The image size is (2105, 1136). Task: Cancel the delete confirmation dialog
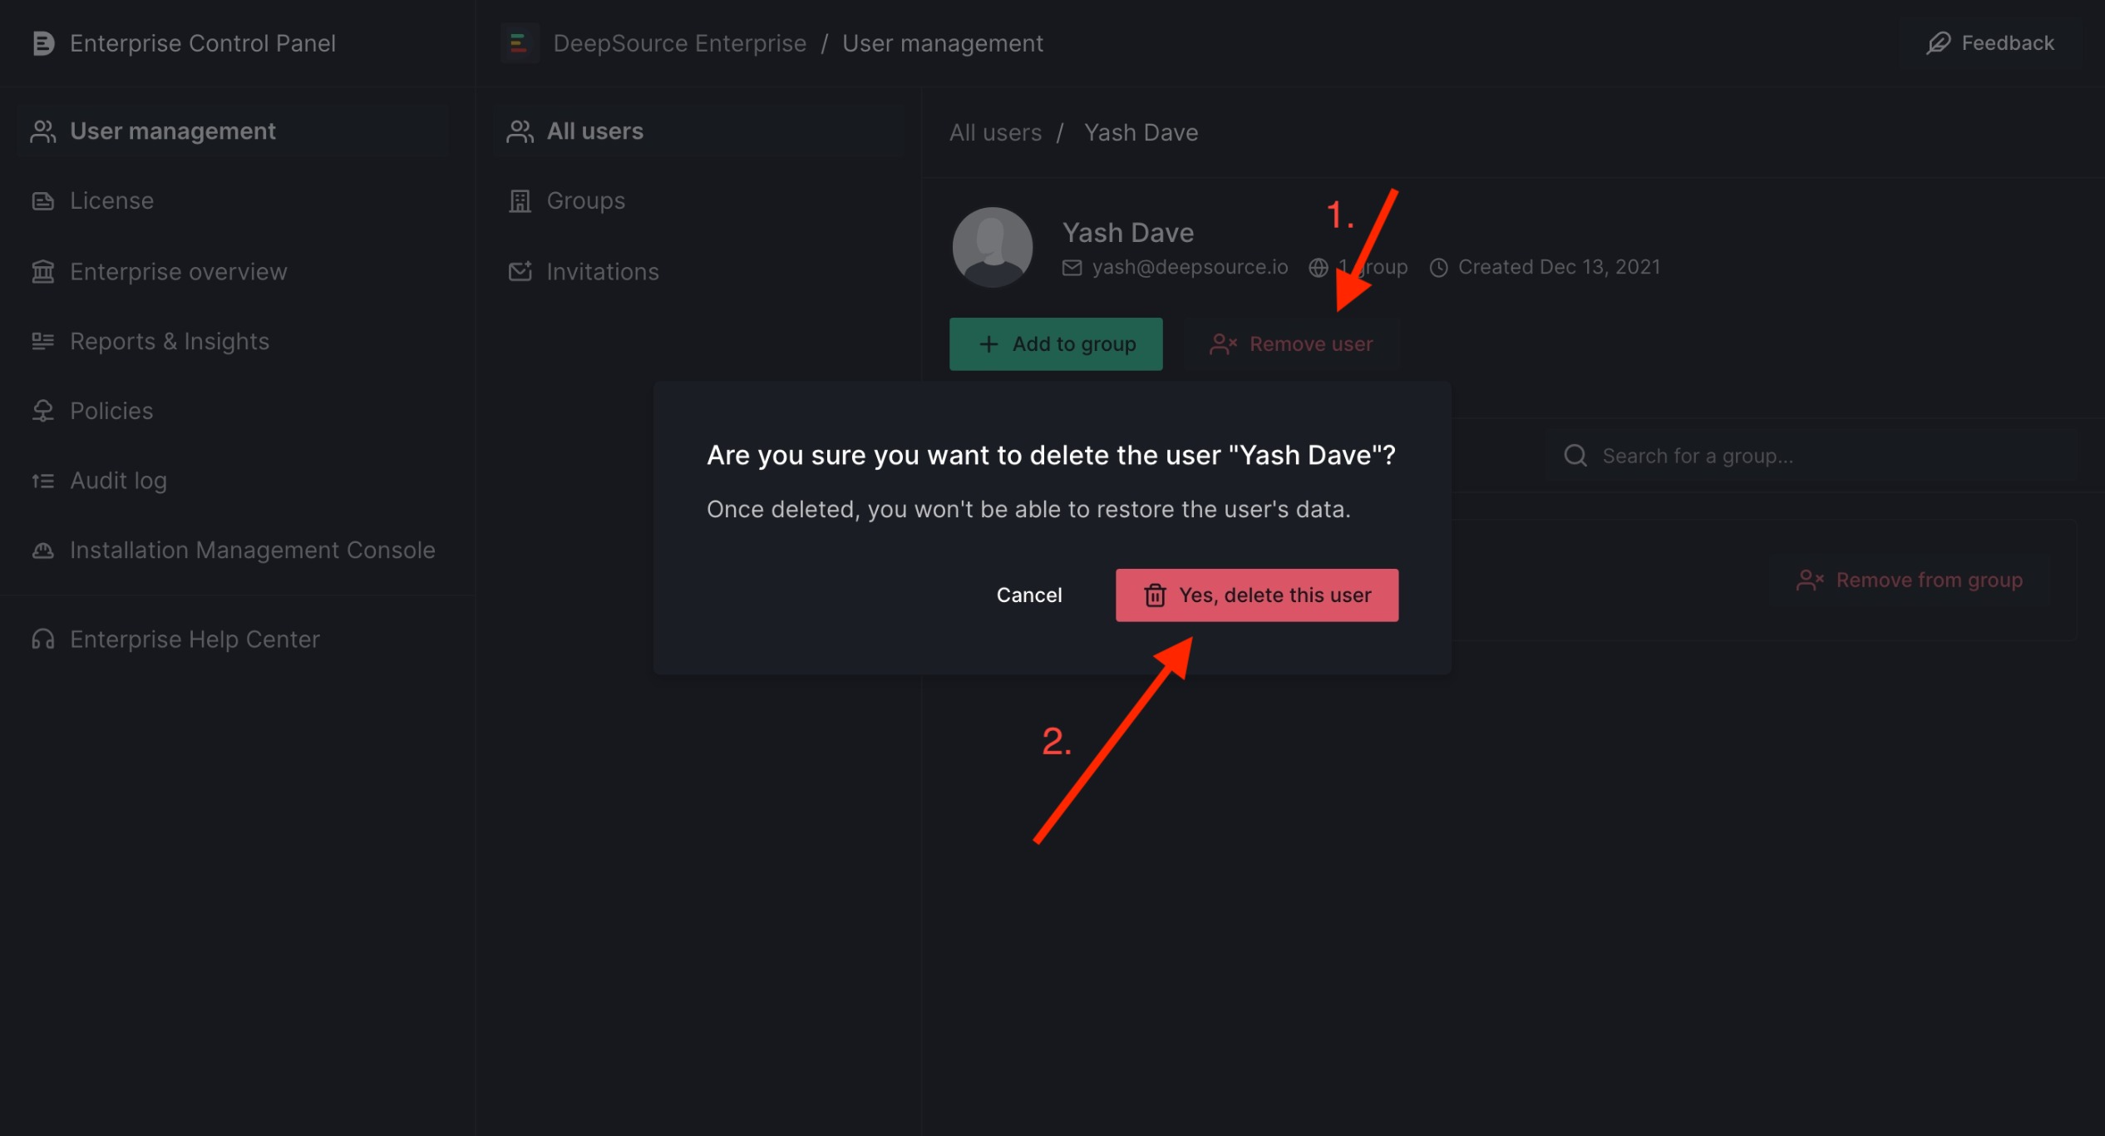tap(1029, 595)
